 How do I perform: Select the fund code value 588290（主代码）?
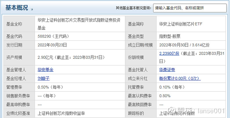coord(53,36)
